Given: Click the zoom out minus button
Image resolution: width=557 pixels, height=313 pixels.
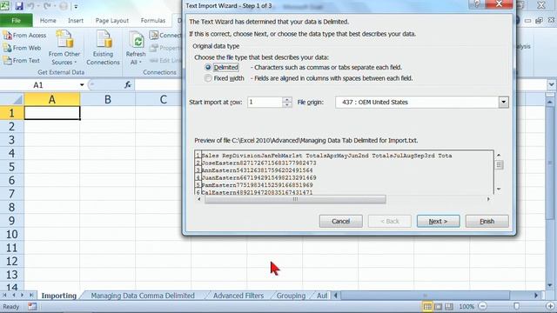Looking at the screenshot, I should [x=482, y=306].
